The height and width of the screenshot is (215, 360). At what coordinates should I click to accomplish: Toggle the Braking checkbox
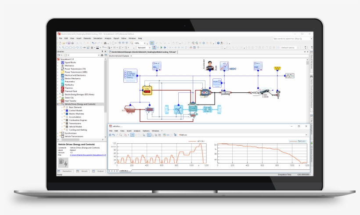(126, 77)
